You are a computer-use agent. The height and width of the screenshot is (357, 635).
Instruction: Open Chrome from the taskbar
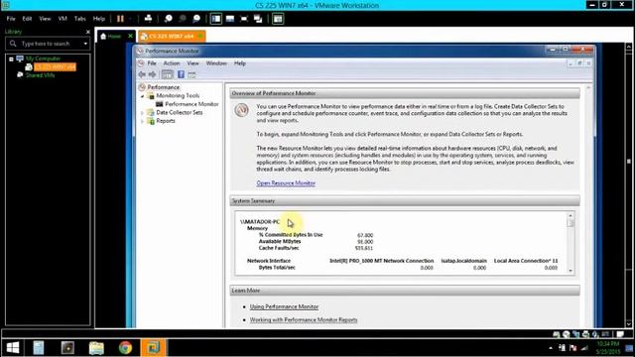pyautogui.click(x=125, y=348)
